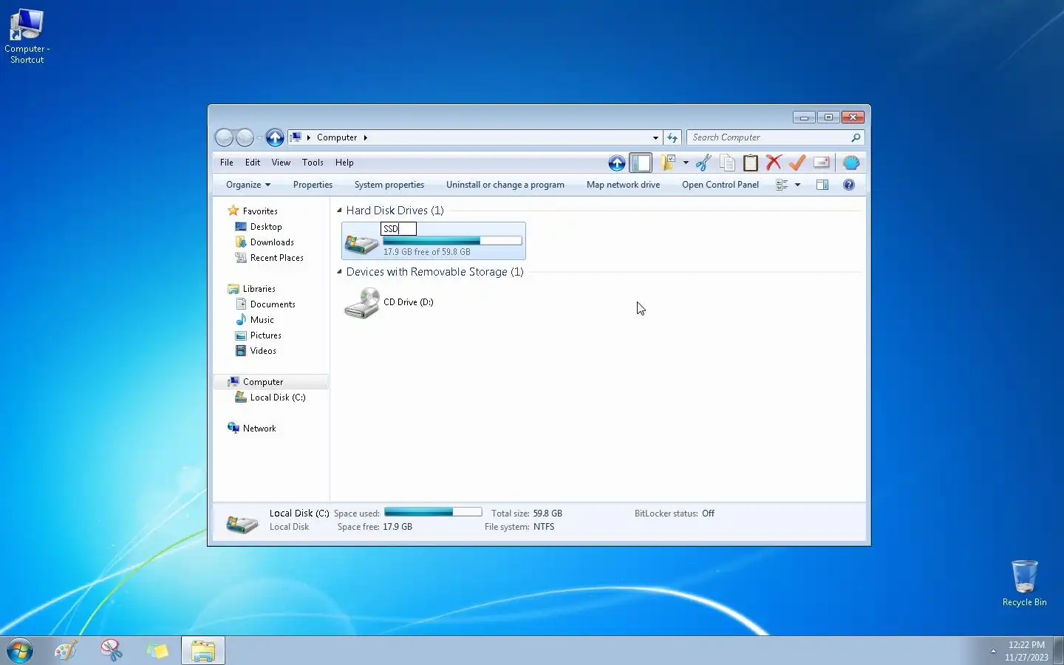
Task: Click the Recycle Bin desktop icon
Action: tap(1025, 583)
